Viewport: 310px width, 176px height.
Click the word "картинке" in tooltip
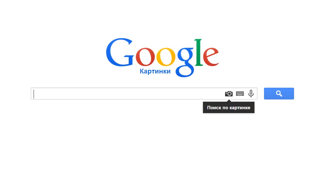(240, 108)
